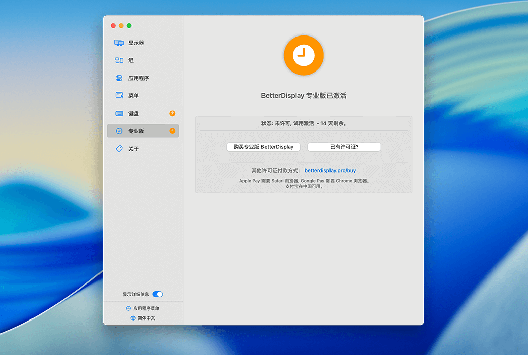Viewport: 528px width, 355px height.
Task: Click the 专业版 (Pro) badge icon in sidebar
Action: (x=119, y=131)
